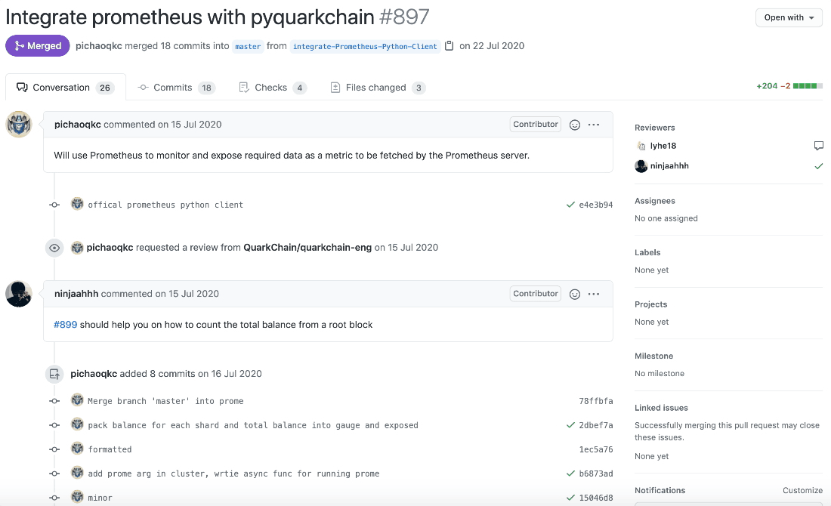Open commit 'add prome arg in cluster' message

[233, 474]
